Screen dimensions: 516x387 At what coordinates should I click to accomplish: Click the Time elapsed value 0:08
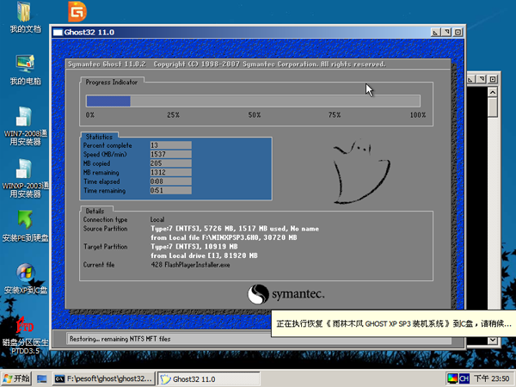[170, 181]
